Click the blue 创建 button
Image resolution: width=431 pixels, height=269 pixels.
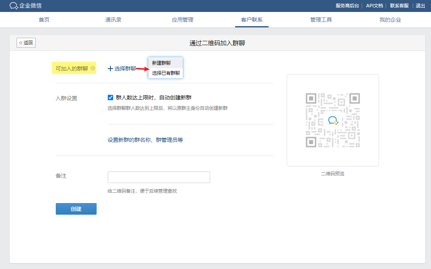point(76,209)
